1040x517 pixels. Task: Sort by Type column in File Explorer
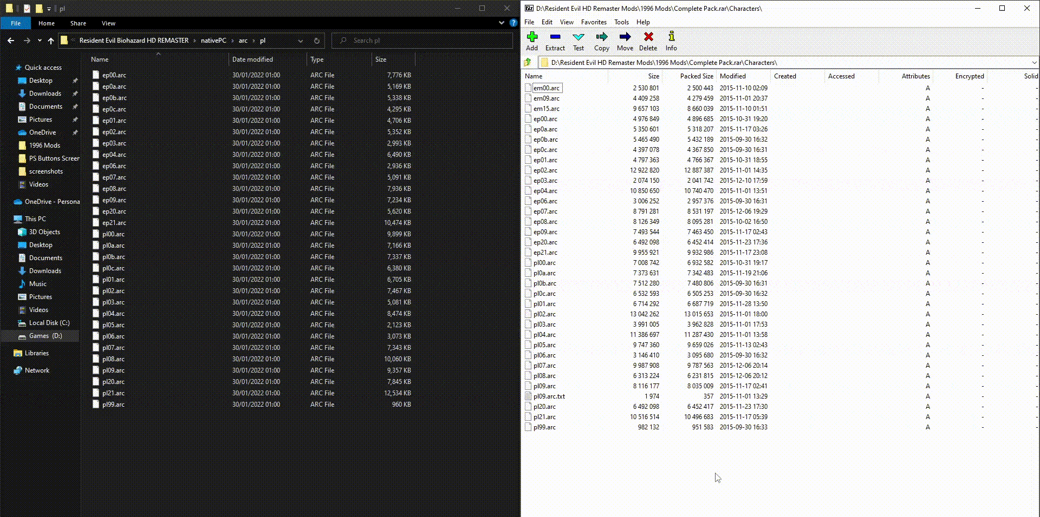pyautogui.click(x=339, y=59)
